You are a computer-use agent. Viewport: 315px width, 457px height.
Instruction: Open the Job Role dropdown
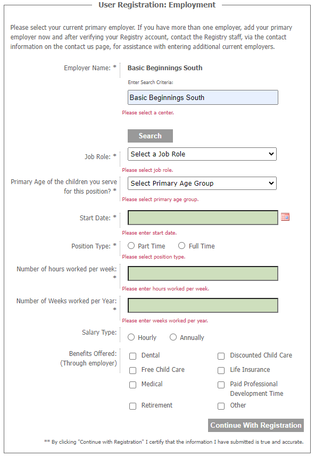[202, 154]
